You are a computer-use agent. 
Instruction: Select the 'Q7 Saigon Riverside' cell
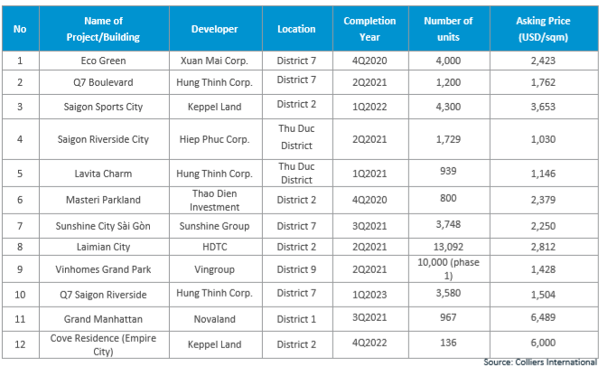pyautogui.click(x=104, y=295)
